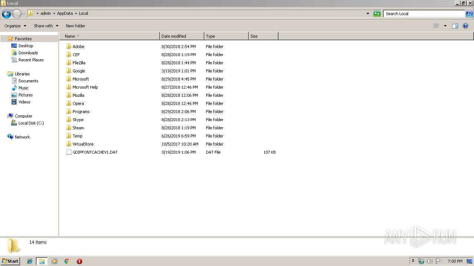Launch Opera from taskbar
This screenshot has height=266, width=474.
tap(79, 261)
